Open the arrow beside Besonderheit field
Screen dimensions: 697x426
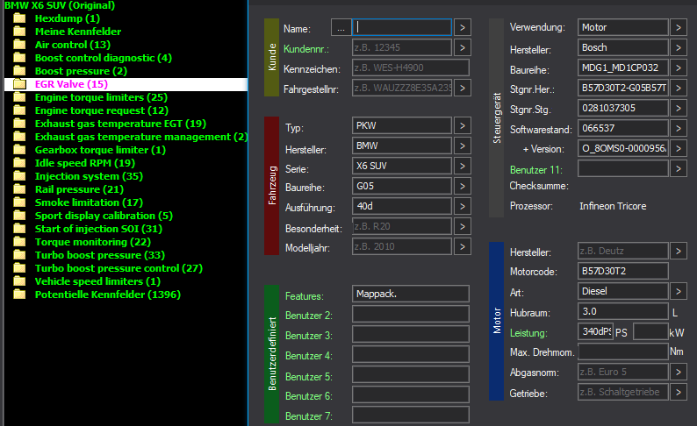coord(463,226)
